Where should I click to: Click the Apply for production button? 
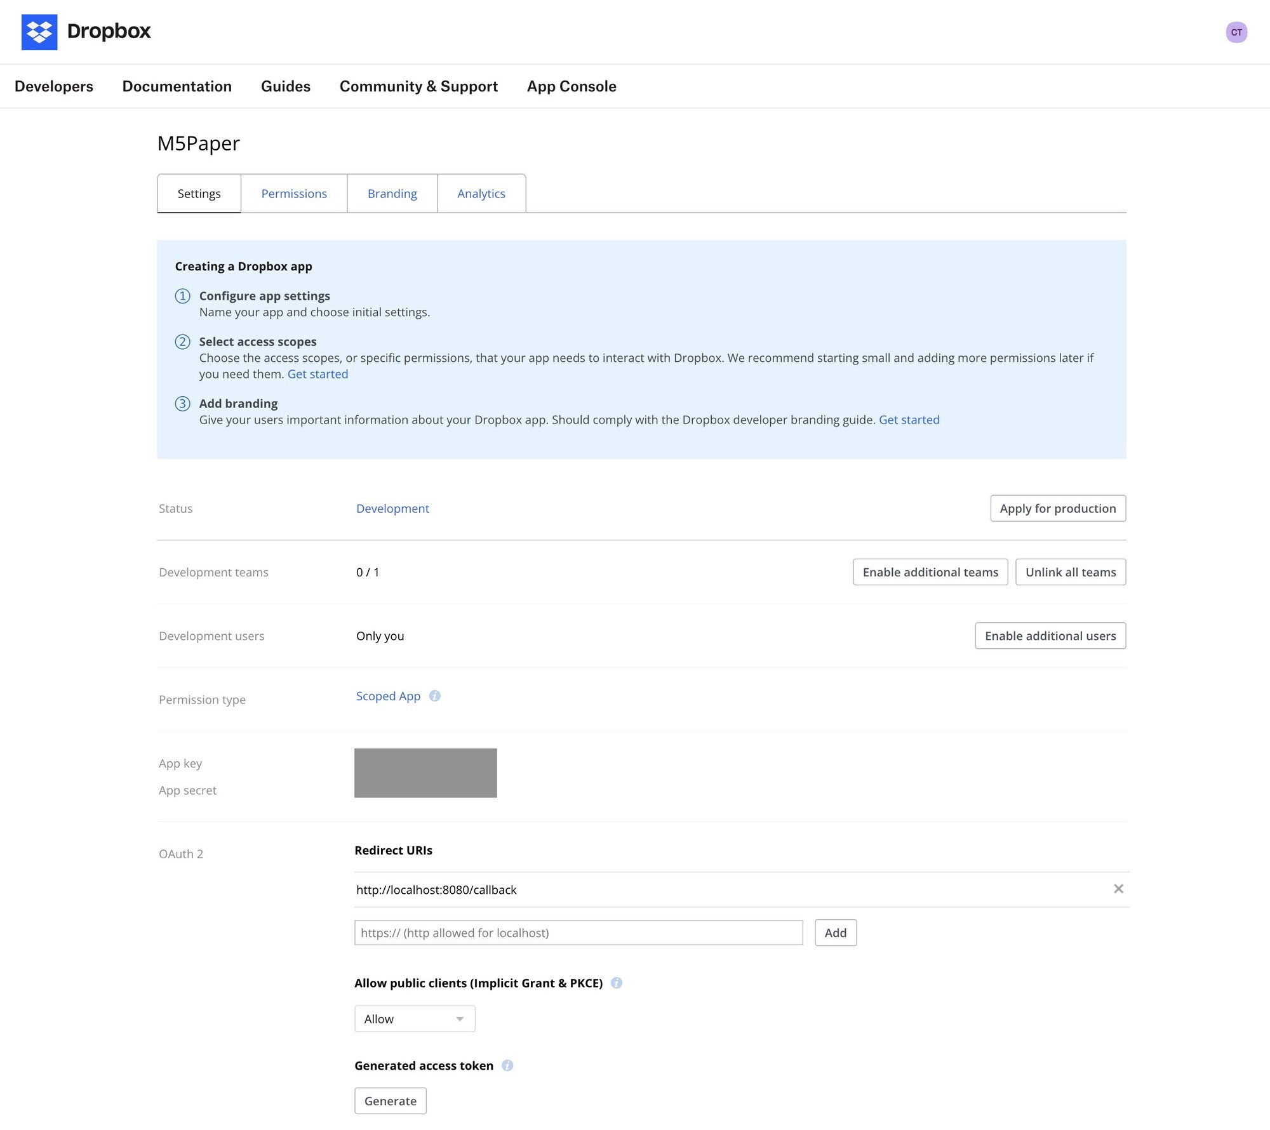pyautogui.click(x=1057, y=508)
